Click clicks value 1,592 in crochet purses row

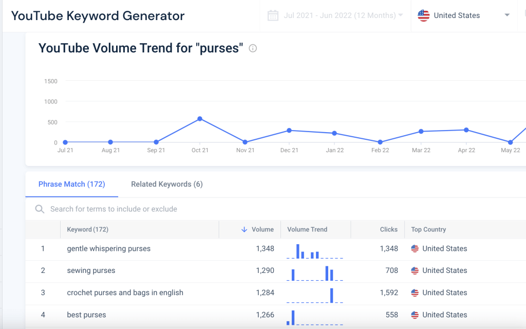pyautogui.click(x=389, y=293)
